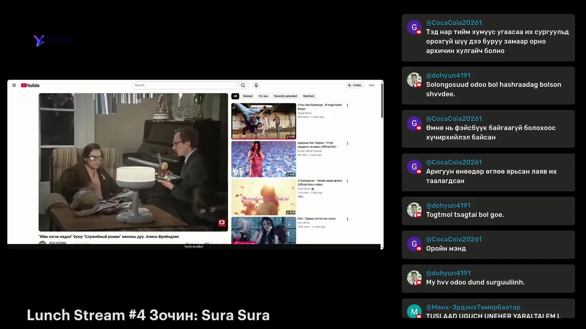Screen dimensions: 586x329
Task: Click the @dohyun4191 avatar beside 'Togtmol tsagtai'
Action: [x=414, y=210]
